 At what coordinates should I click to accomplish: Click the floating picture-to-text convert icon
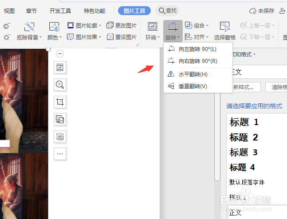(60, 119)
